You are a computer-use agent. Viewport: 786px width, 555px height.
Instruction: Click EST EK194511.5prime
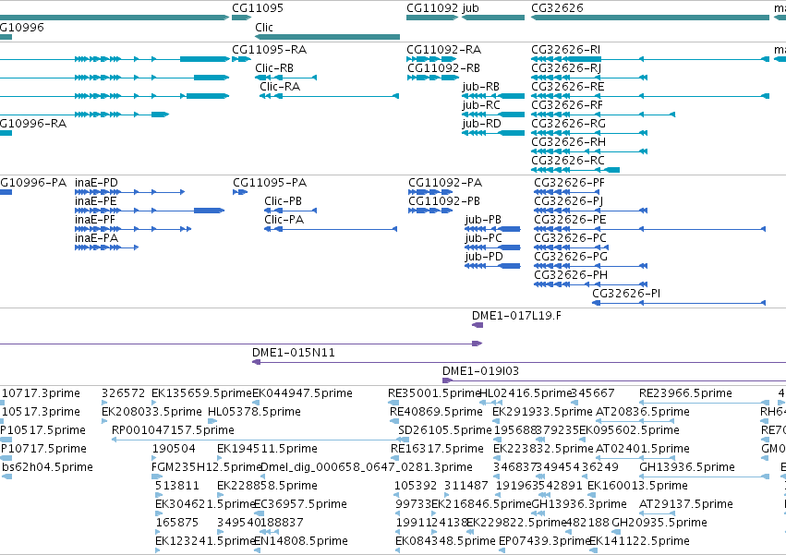click(x=267, y=449)
